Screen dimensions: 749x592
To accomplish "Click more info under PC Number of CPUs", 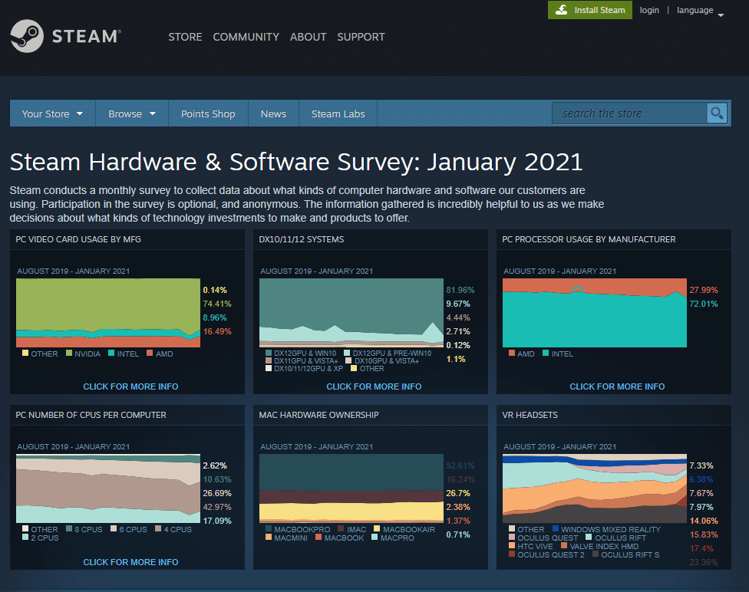I will click(130, 562).
